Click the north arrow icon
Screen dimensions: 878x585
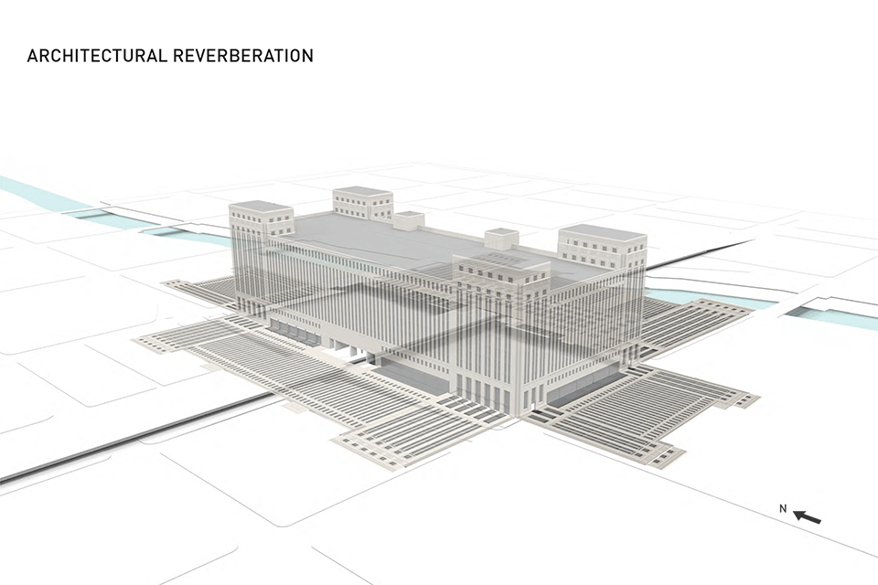807,516
